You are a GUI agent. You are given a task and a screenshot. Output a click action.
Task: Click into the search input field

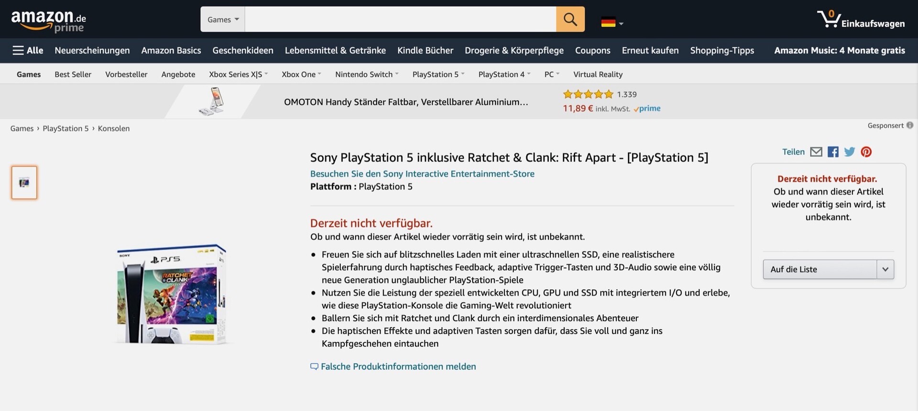[x=400, y=20]
